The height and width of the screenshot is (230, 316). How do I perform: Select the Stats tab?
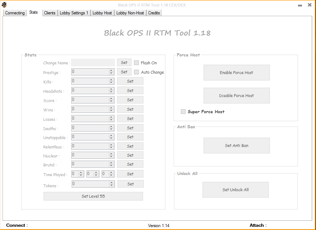(x=33, y=12)
